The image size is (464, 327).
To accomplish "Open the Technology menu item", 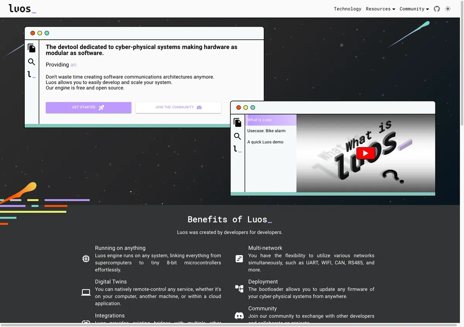I will point(348,9).
